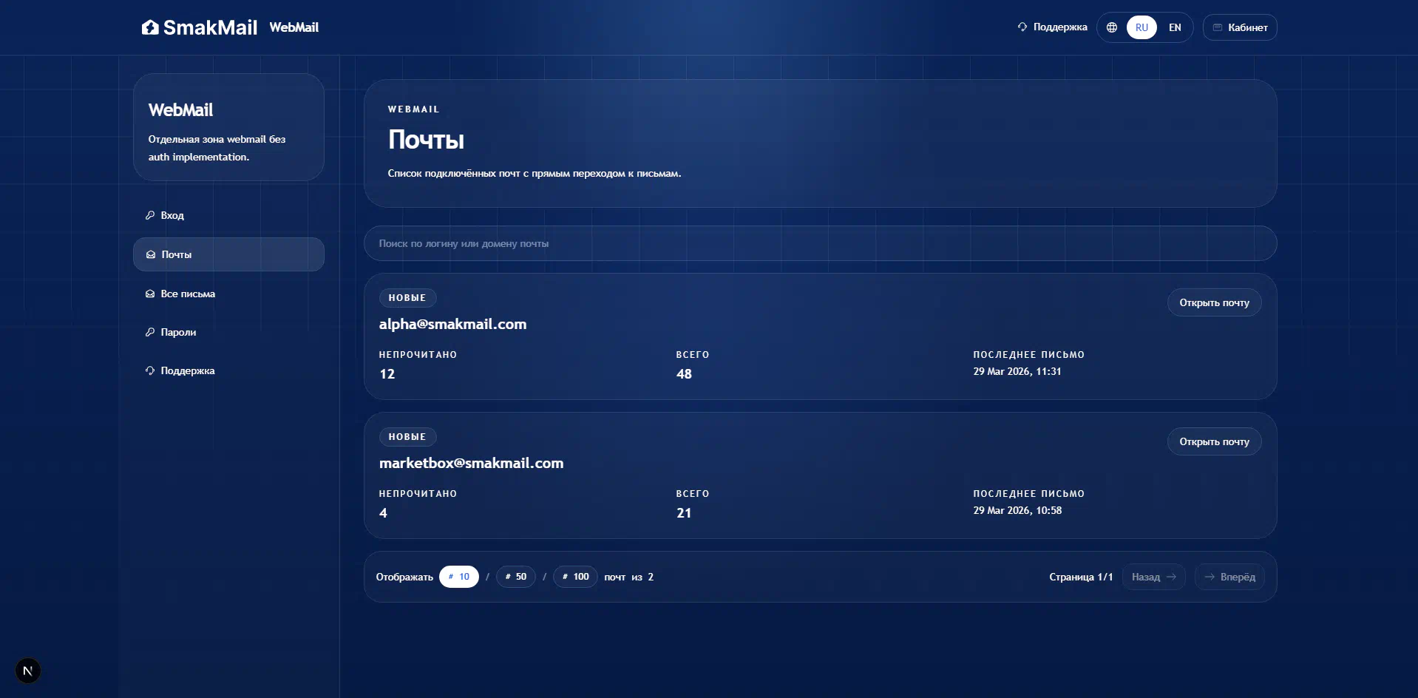Set page size to 10 mailboxes
This screenshot has width=1418, height=698.
459,577
